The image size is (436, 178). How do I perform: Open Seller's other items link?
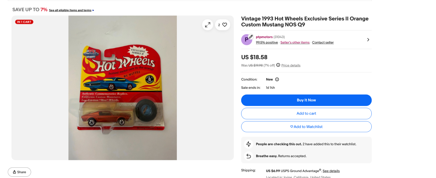[295, 42]
